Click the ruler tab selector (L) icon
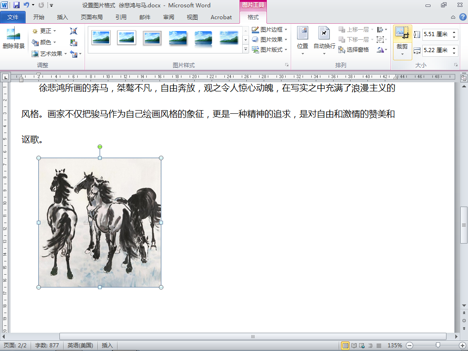The height and width of the screenshot is (351, 468). click(x=5, y=77)
